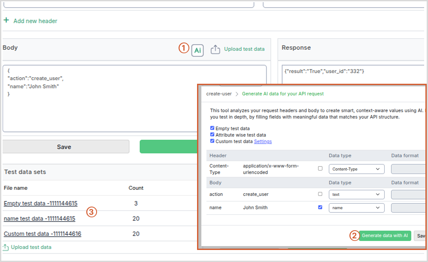Screen dimensions: 428x262
Task: Click the Ai data generation icon
Action: pyautogui.click(x=197, y=50)
